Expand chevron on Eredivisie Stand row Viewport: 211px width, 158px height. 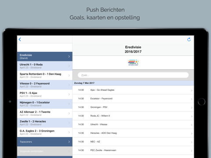[x=69, y=57]
